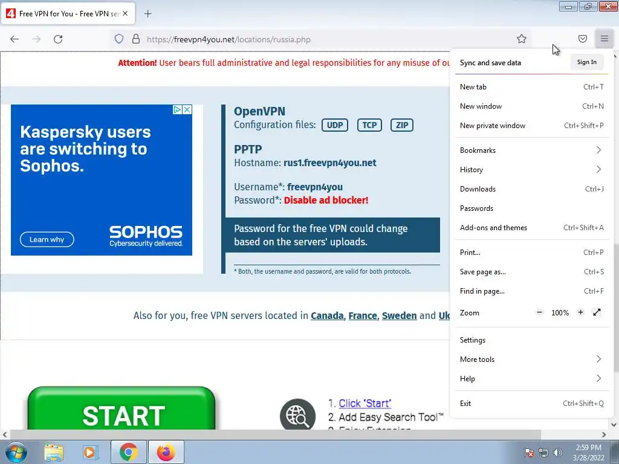Open File Explorer from taskbar
The height and width of the screenshot is (464, 619).
coord(54,453)
